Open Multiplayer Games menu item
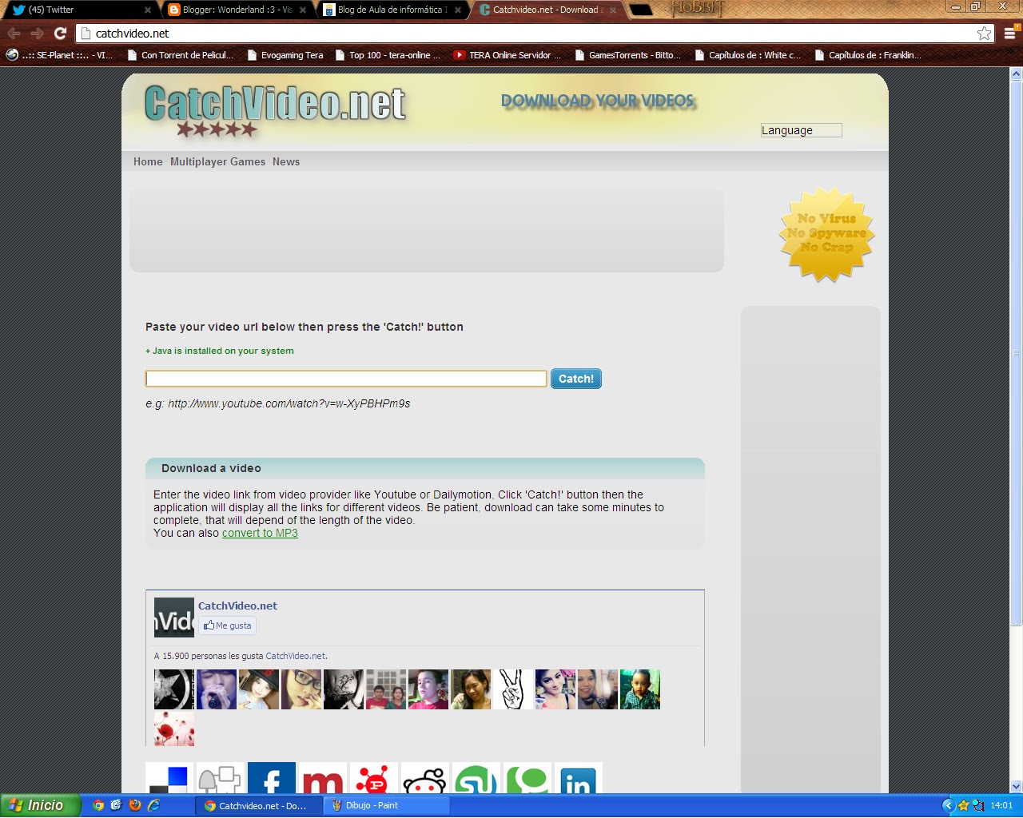Image resolution: width=1023 pixels, height=818 pixels. click(217, 161)
